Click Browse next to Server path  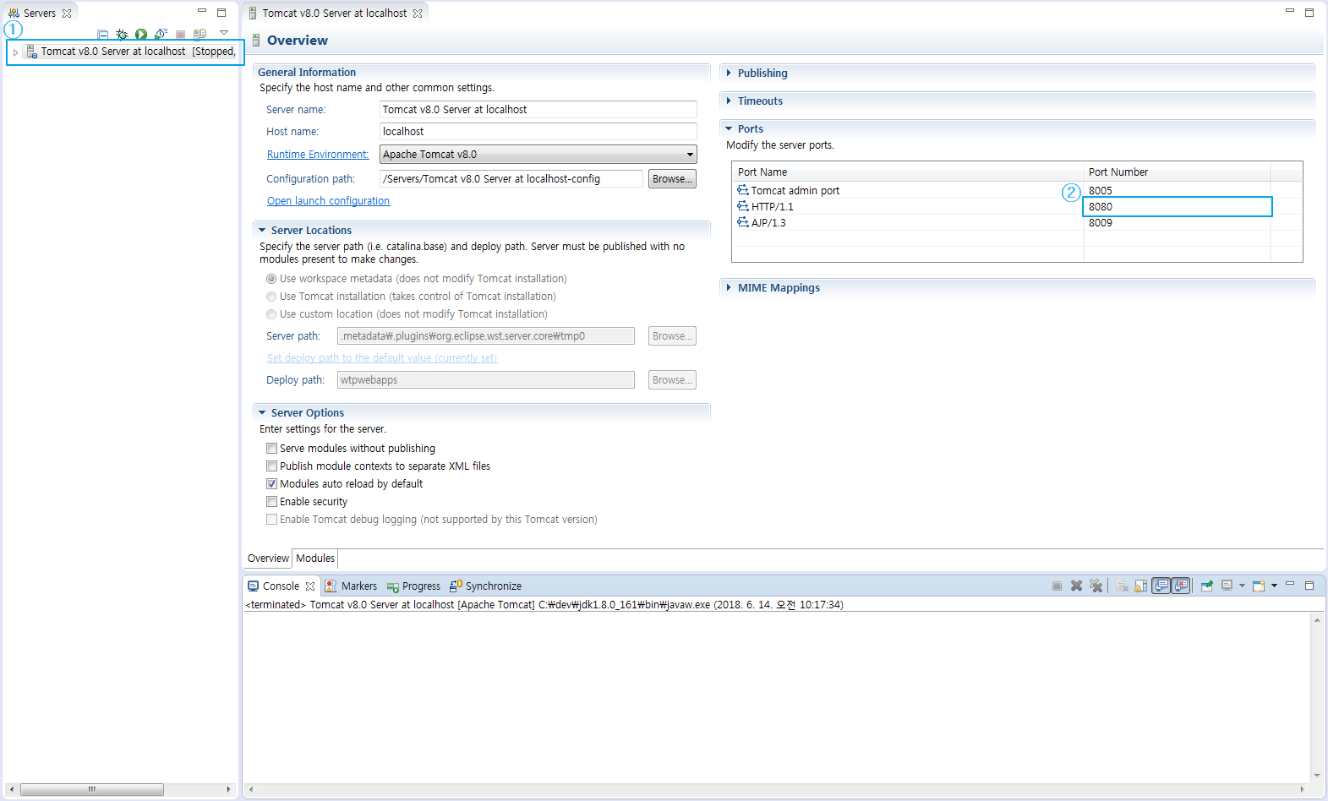pos(672,336)
